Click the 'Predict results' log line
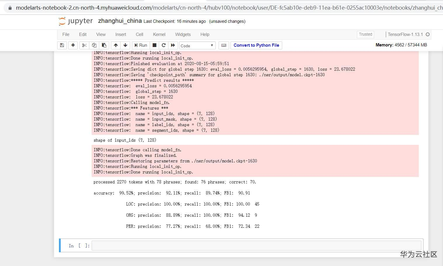Image resolution: width=443 pixels, height=266 pixels. pos(144,80)
